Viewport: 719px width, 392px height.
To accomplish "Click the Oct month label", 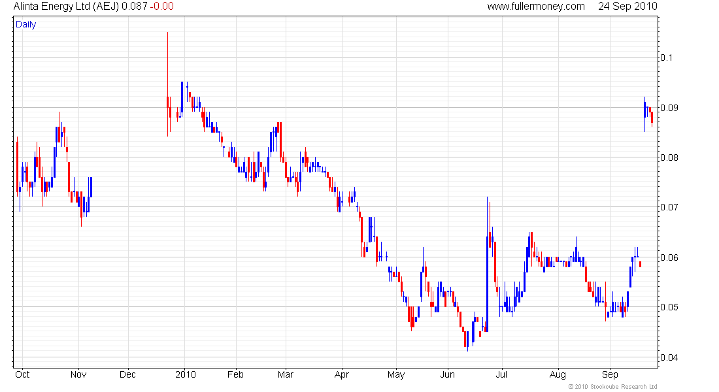I will [x=22, y=374].
